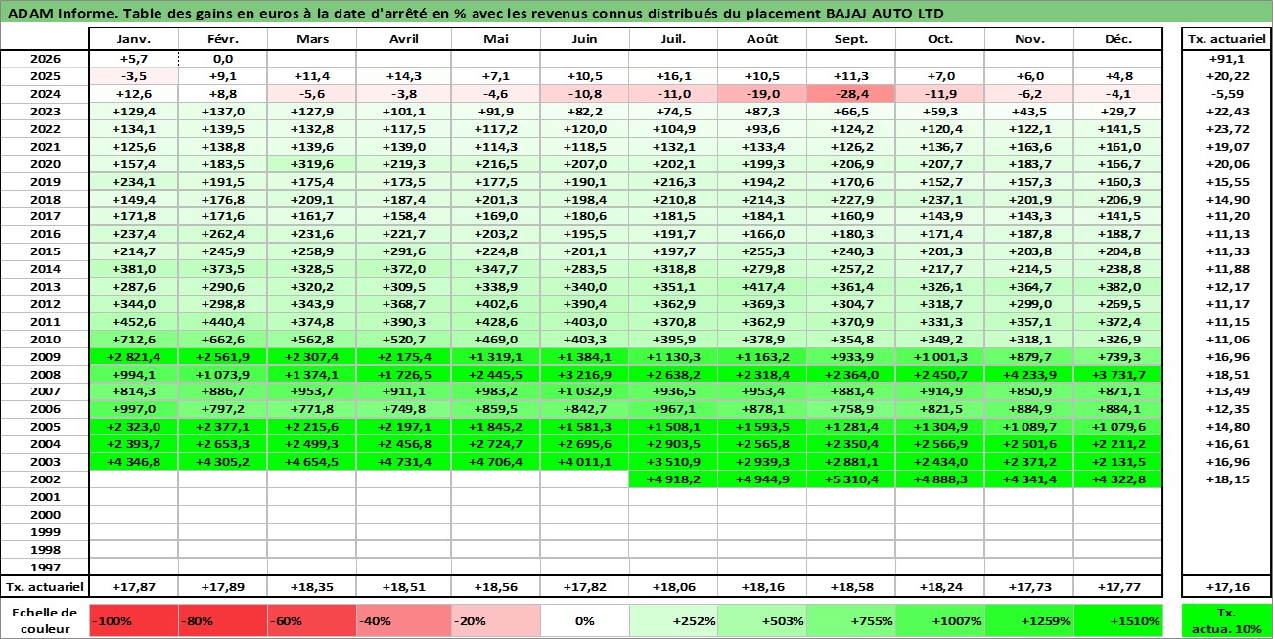
Task: Click the Tx. actua. 10% green cell
Action: click(1226, 620)
